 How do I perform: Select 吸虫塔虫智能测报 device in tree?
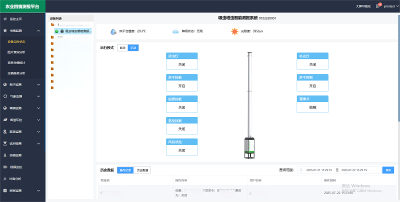(x=77, y=31)
